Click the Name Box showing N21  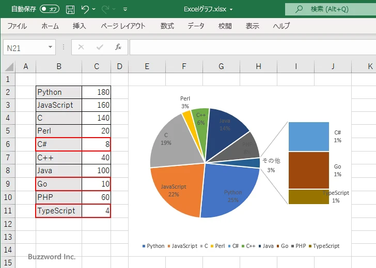pyautogui.click(x=25, y=47)
